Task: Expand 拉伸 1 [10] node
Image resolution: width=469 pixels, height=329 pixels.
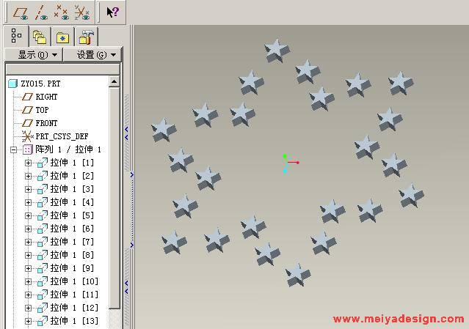Action: [x=28, y=281]
